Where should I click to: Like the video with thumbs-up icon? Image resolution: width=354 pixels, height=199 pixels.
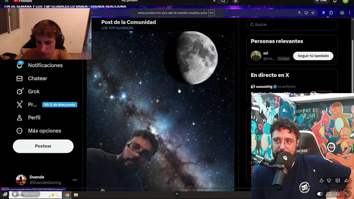pyautogui.click(x=321, y=180)
